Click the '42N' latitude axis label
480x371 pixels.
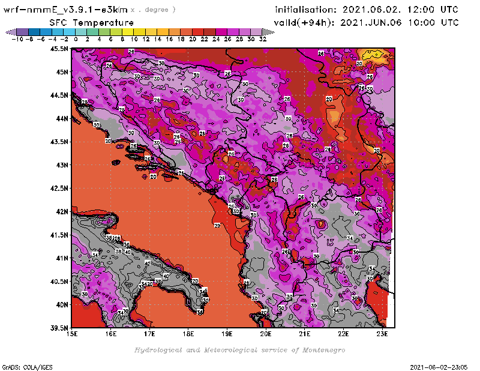[x=62, y=212]
